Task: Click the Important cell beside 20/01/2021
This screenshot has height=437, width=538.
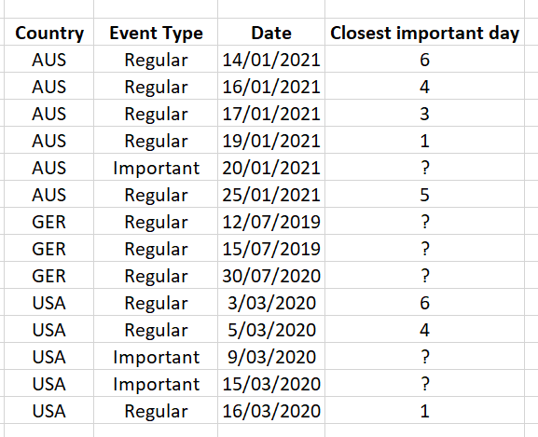Action: pos(156,168)
